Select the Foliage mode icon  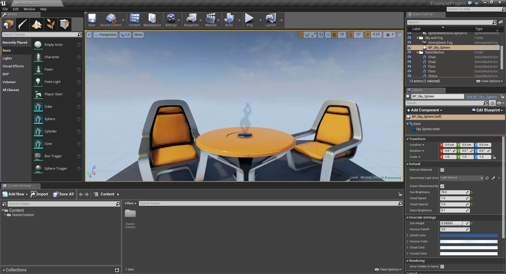51,25
